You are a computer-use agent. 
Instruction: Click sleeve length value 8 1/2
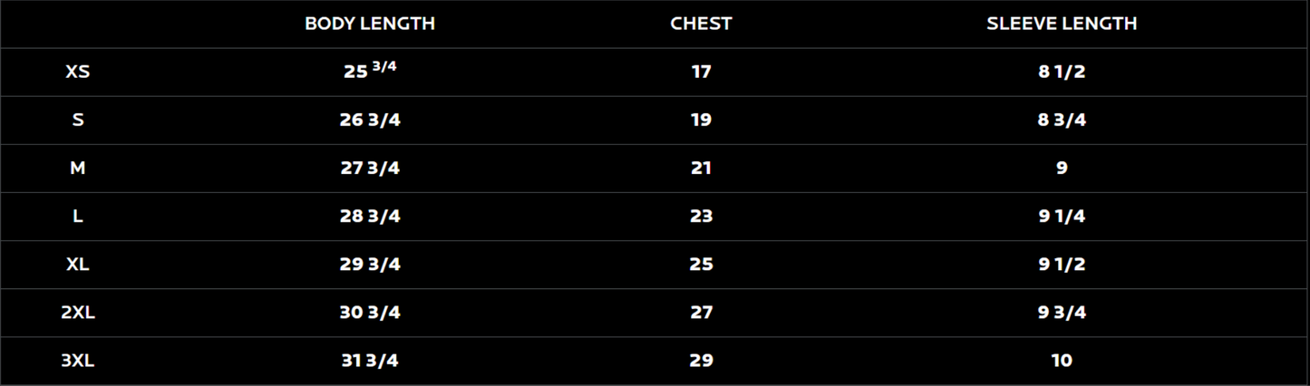pyautogui.click(x=1062, y=72)
